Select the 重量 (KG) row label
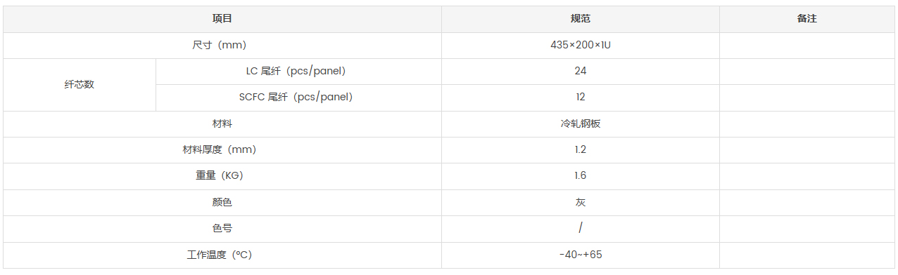Screen dimensions: 898x275 point(222,176)
